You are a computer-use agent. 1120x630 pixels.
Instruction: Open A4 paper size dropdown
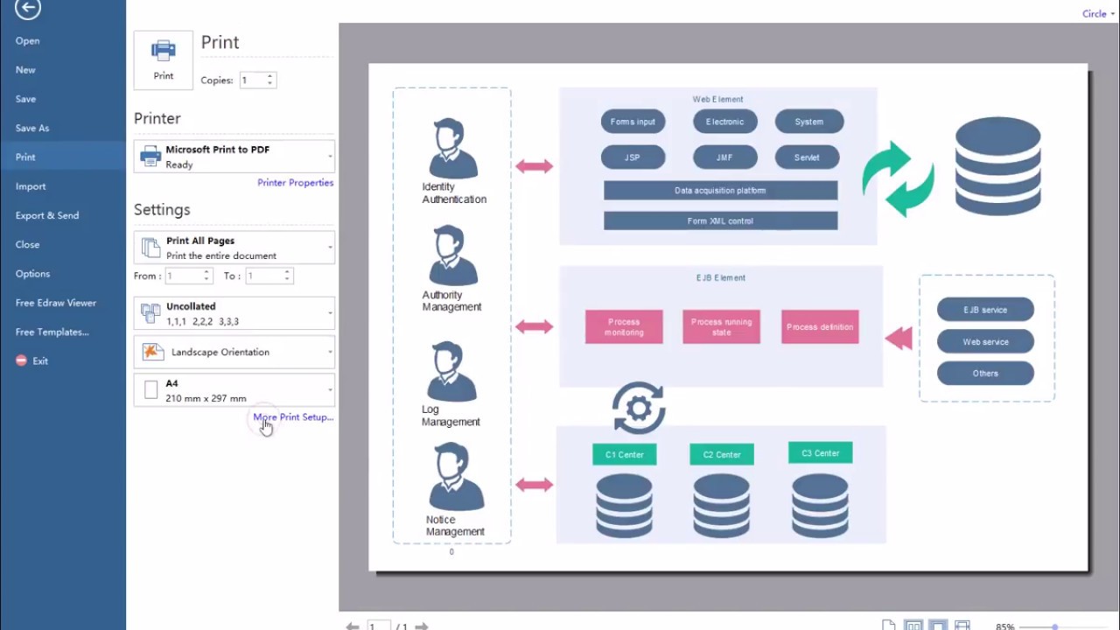[234, 390]
